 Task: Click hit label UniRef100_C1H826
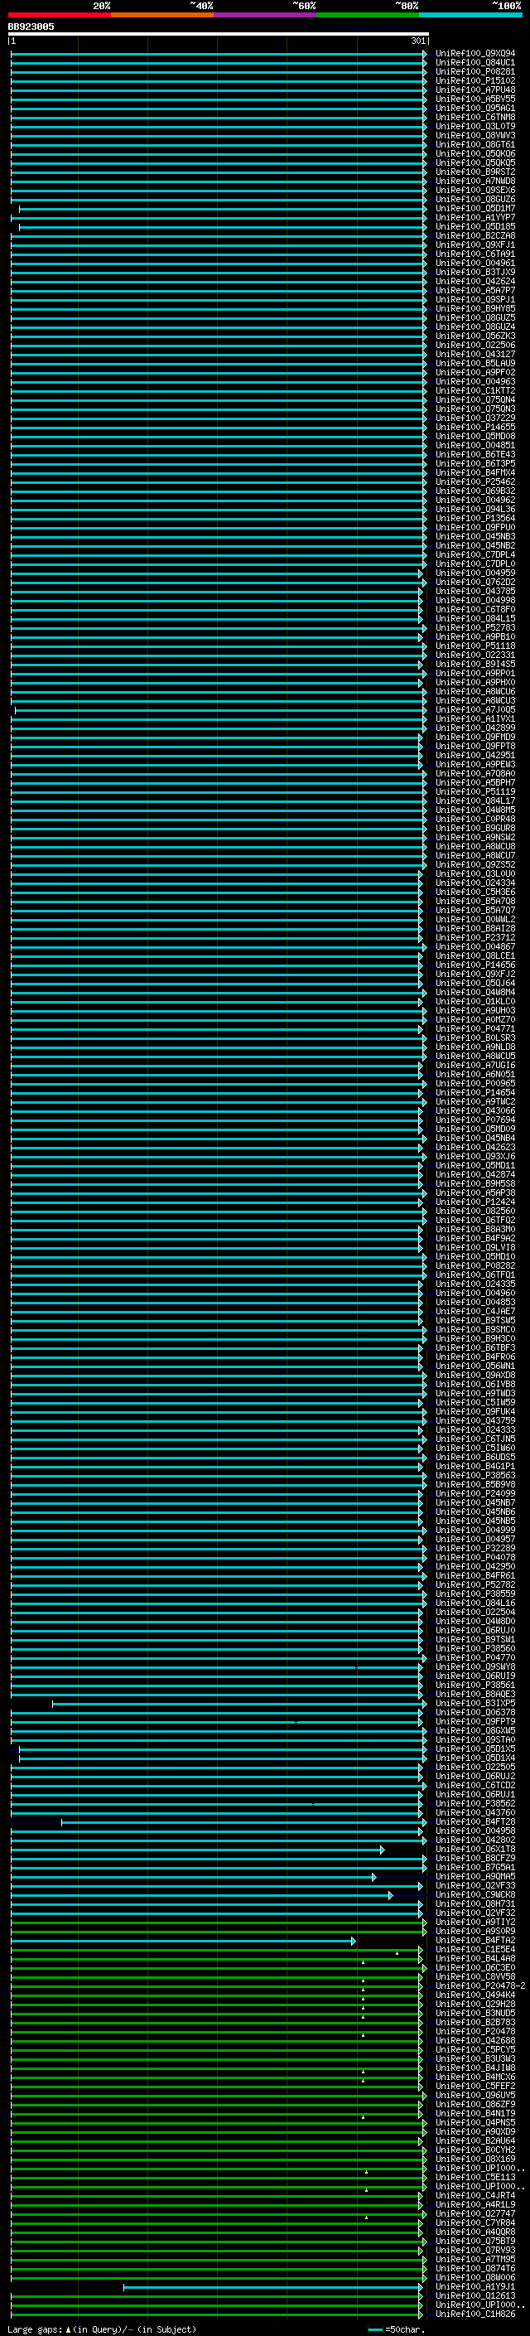(475, 2314)
